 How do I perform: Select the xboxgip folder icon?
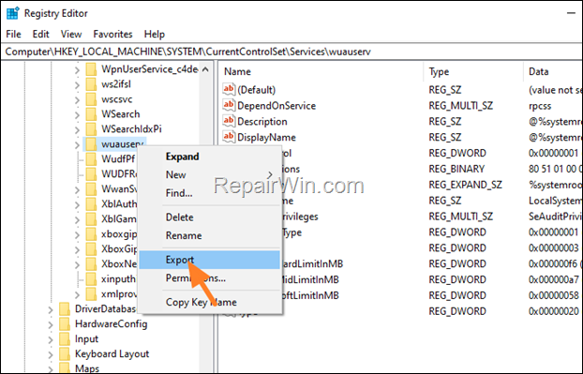[91, 233]
